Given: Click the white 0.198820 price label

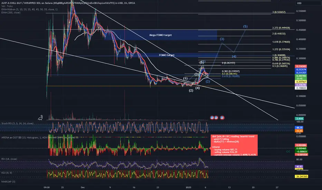Looking at the screenshot, I should pos(301,88).
